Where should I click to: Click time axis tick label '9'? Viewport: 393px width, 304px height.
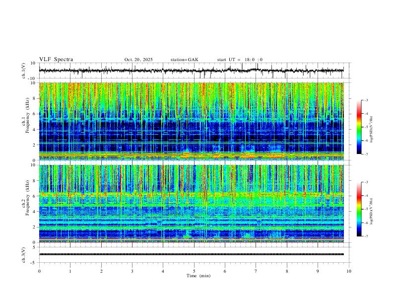coord(318,271)
